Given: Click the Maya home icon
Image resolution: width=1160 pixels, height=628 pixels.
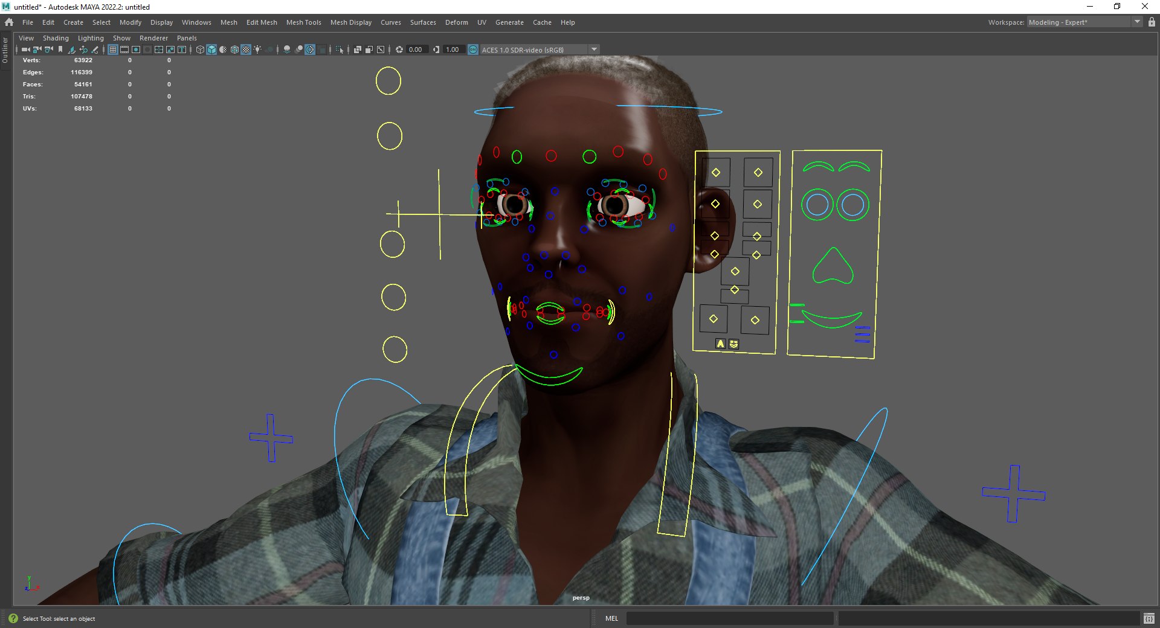Looking at the screenshot, I should [9, 22].
